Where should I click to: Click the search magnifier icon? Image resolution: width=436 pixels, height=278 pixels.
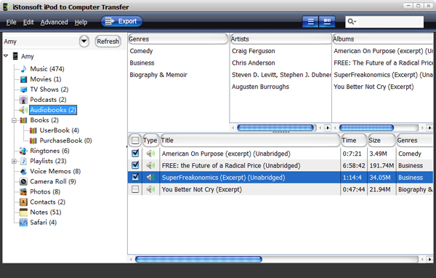coord(352,21)
